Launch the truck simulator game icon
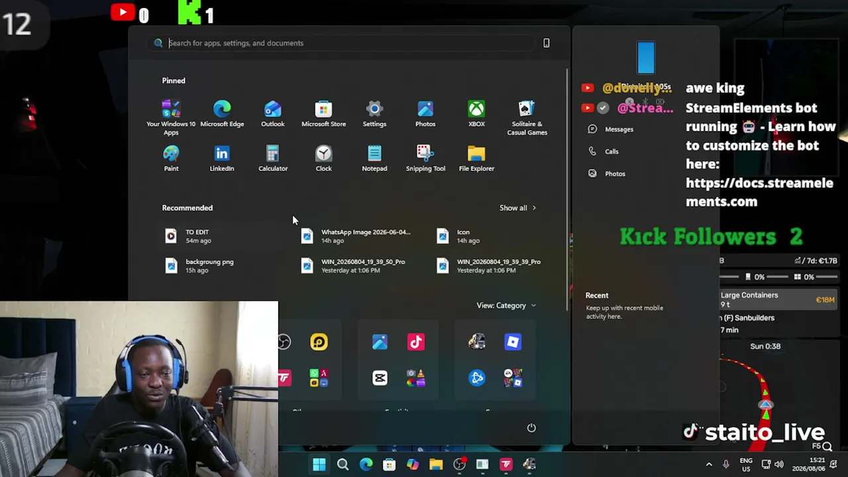 [x=477, y=342]
